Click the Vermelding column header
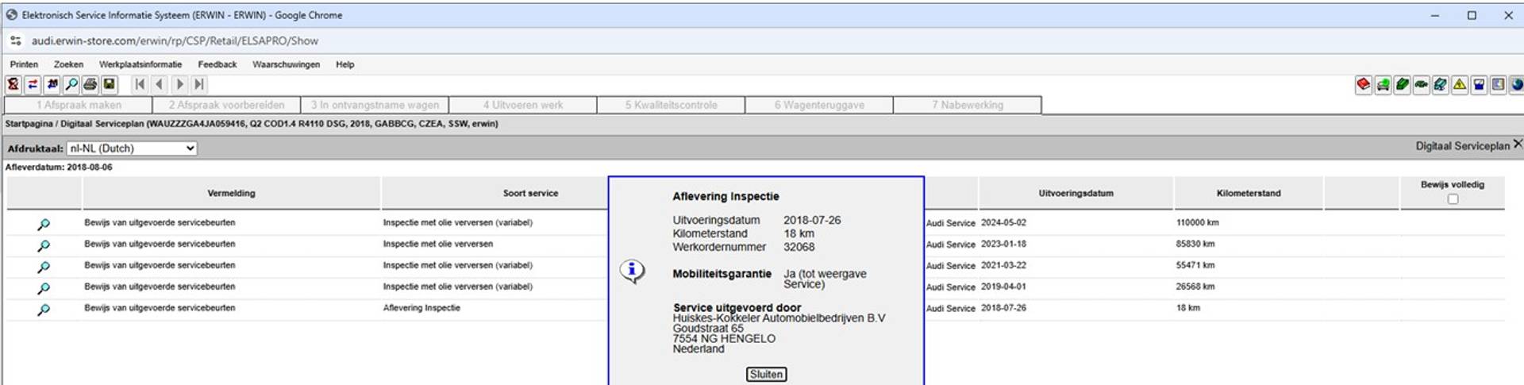This screenshot has width=1524, height=385. (231, 193)
